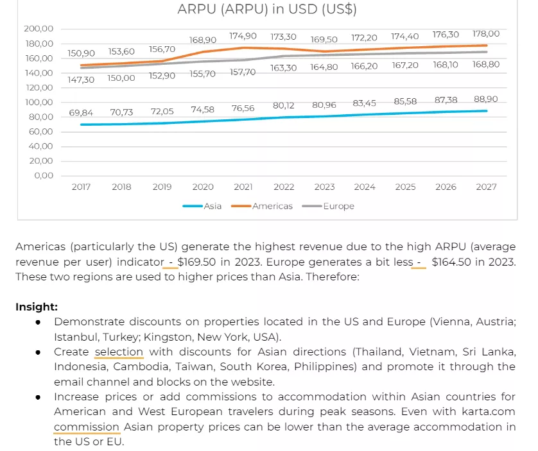Click the $169.50 figure in paragraph
This screenshot has height=451, width=538.
(x=196, y=262)
